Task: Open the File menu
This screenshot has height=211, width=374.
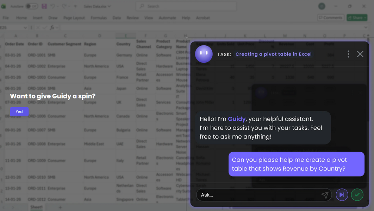Action: click(6, 18)
